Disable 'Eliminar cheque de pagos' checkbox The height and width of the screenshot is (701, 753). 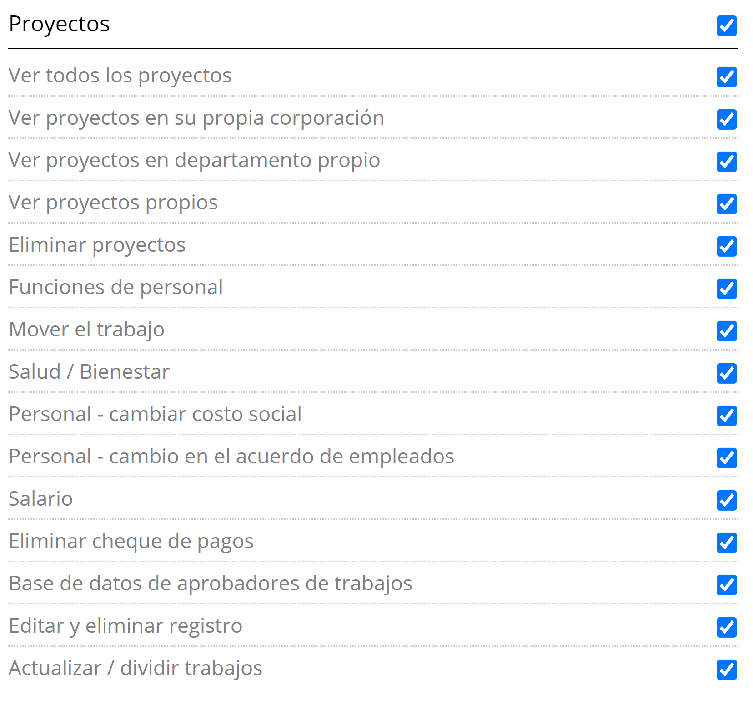point(726,543)
